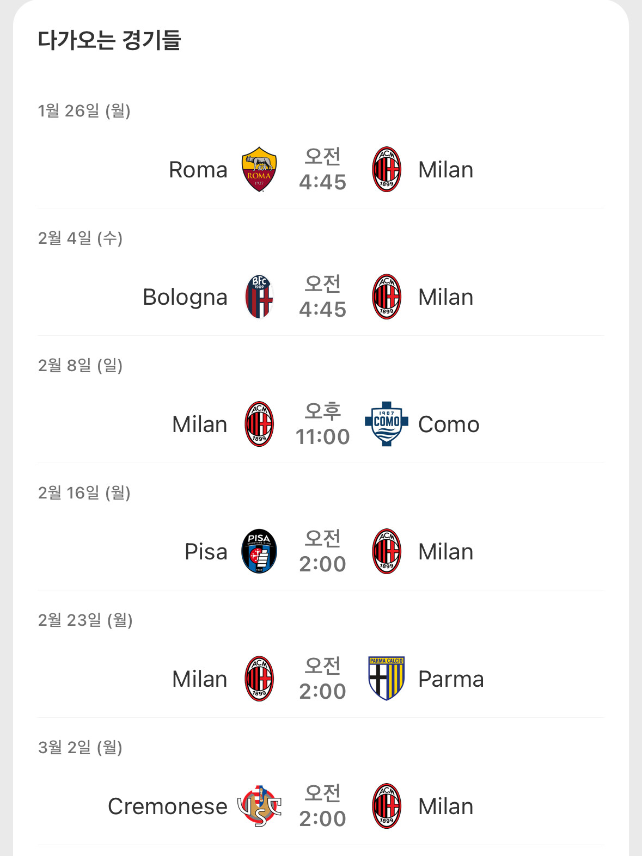Open Roma vs Milan 4:45 kickoff time
The height and width of the screenshot is (856, 642).
pyautogui.click(x=322, y=169)
